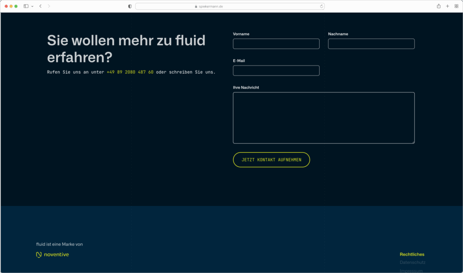Image resolution: width=463 pixels, height=273 pixels.
Task: Focus the E-Mail input field
Action: (276, 70)
